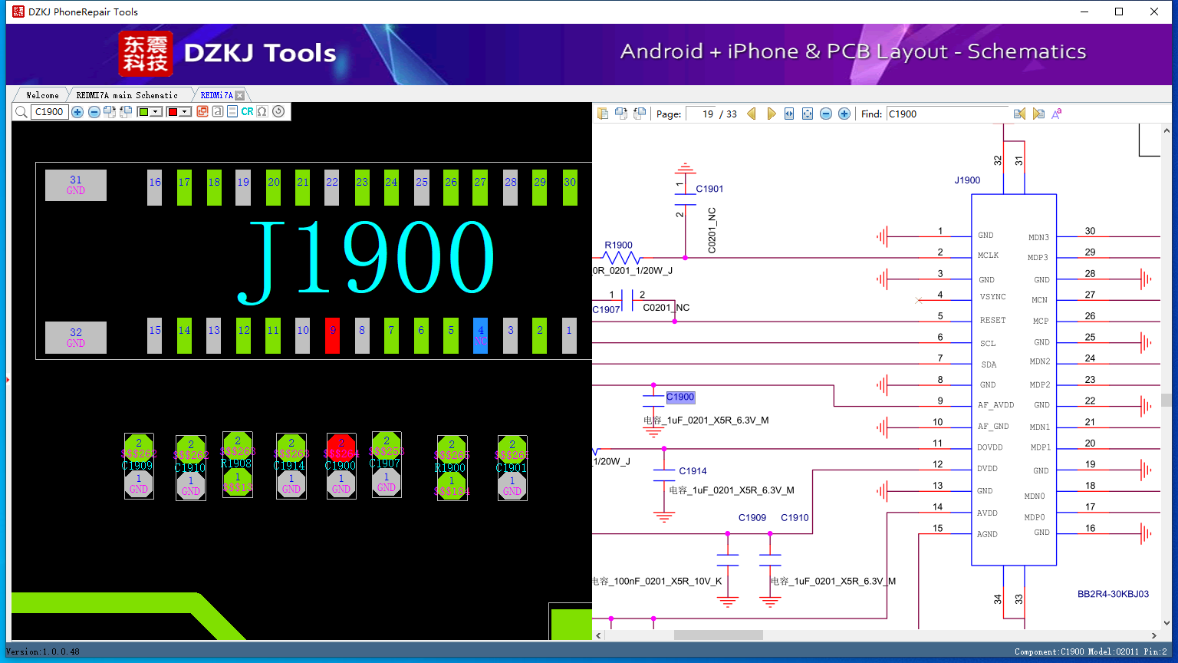This screenshot has height=663, width=1178.
Task: Zoom in on the schematic with plus icon
Action: point(844,114)
